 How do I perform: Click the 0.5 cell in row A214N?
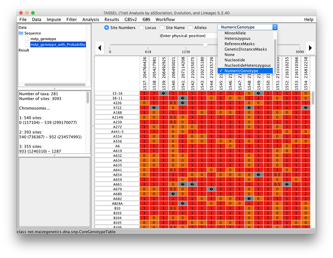pyautogui.click(x=173, y=117)
